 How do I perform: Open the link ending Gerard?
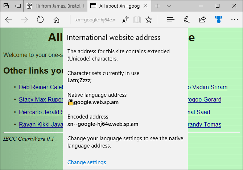[x=205, y=100]
